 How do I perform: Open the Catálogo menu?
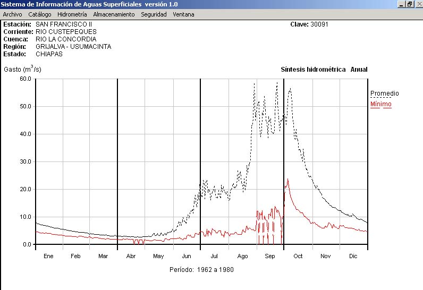point(40,14)
